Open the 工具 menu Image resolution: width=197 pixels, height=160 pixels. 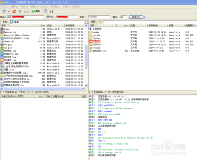[x=66, y=7]
